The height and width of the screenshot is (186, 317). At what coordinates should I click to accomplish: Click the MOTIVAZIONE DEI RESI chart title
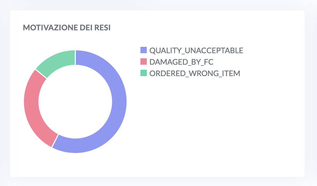(67, 27)
